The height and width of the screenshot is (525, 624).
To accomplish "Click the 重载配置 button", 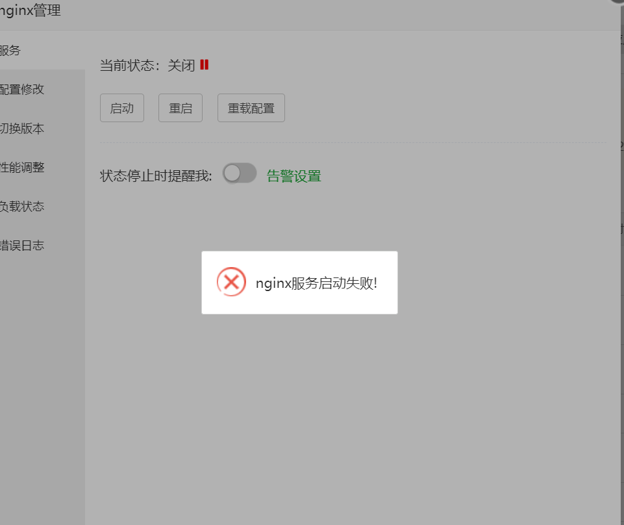I will pyautogui.click(x=251, y=108).
